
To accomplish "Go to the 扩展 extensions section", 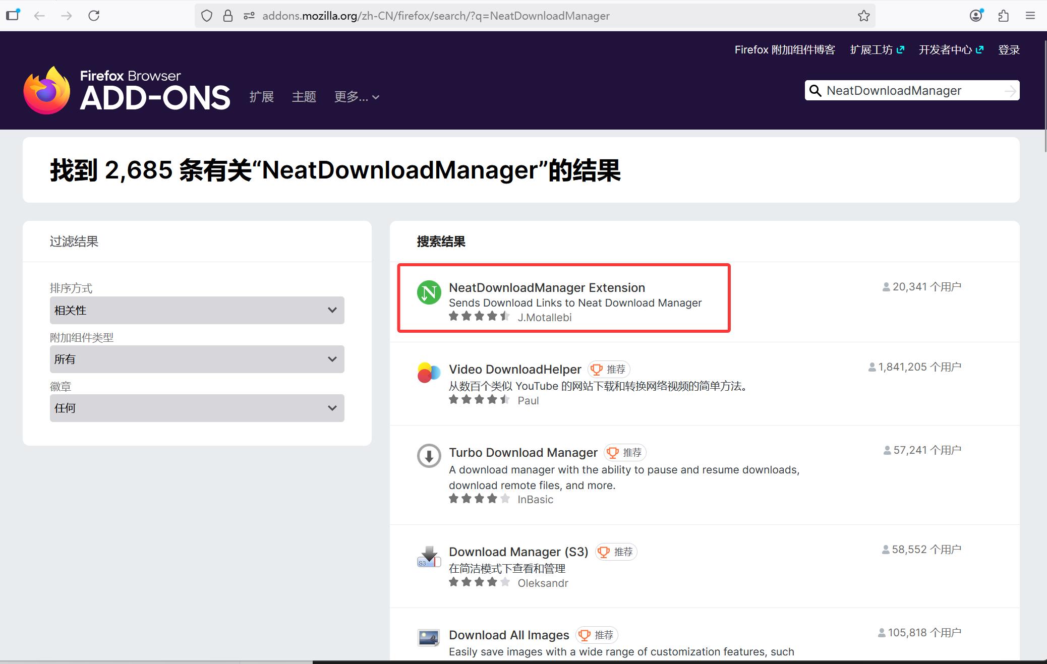I will [x=261, y=97].
